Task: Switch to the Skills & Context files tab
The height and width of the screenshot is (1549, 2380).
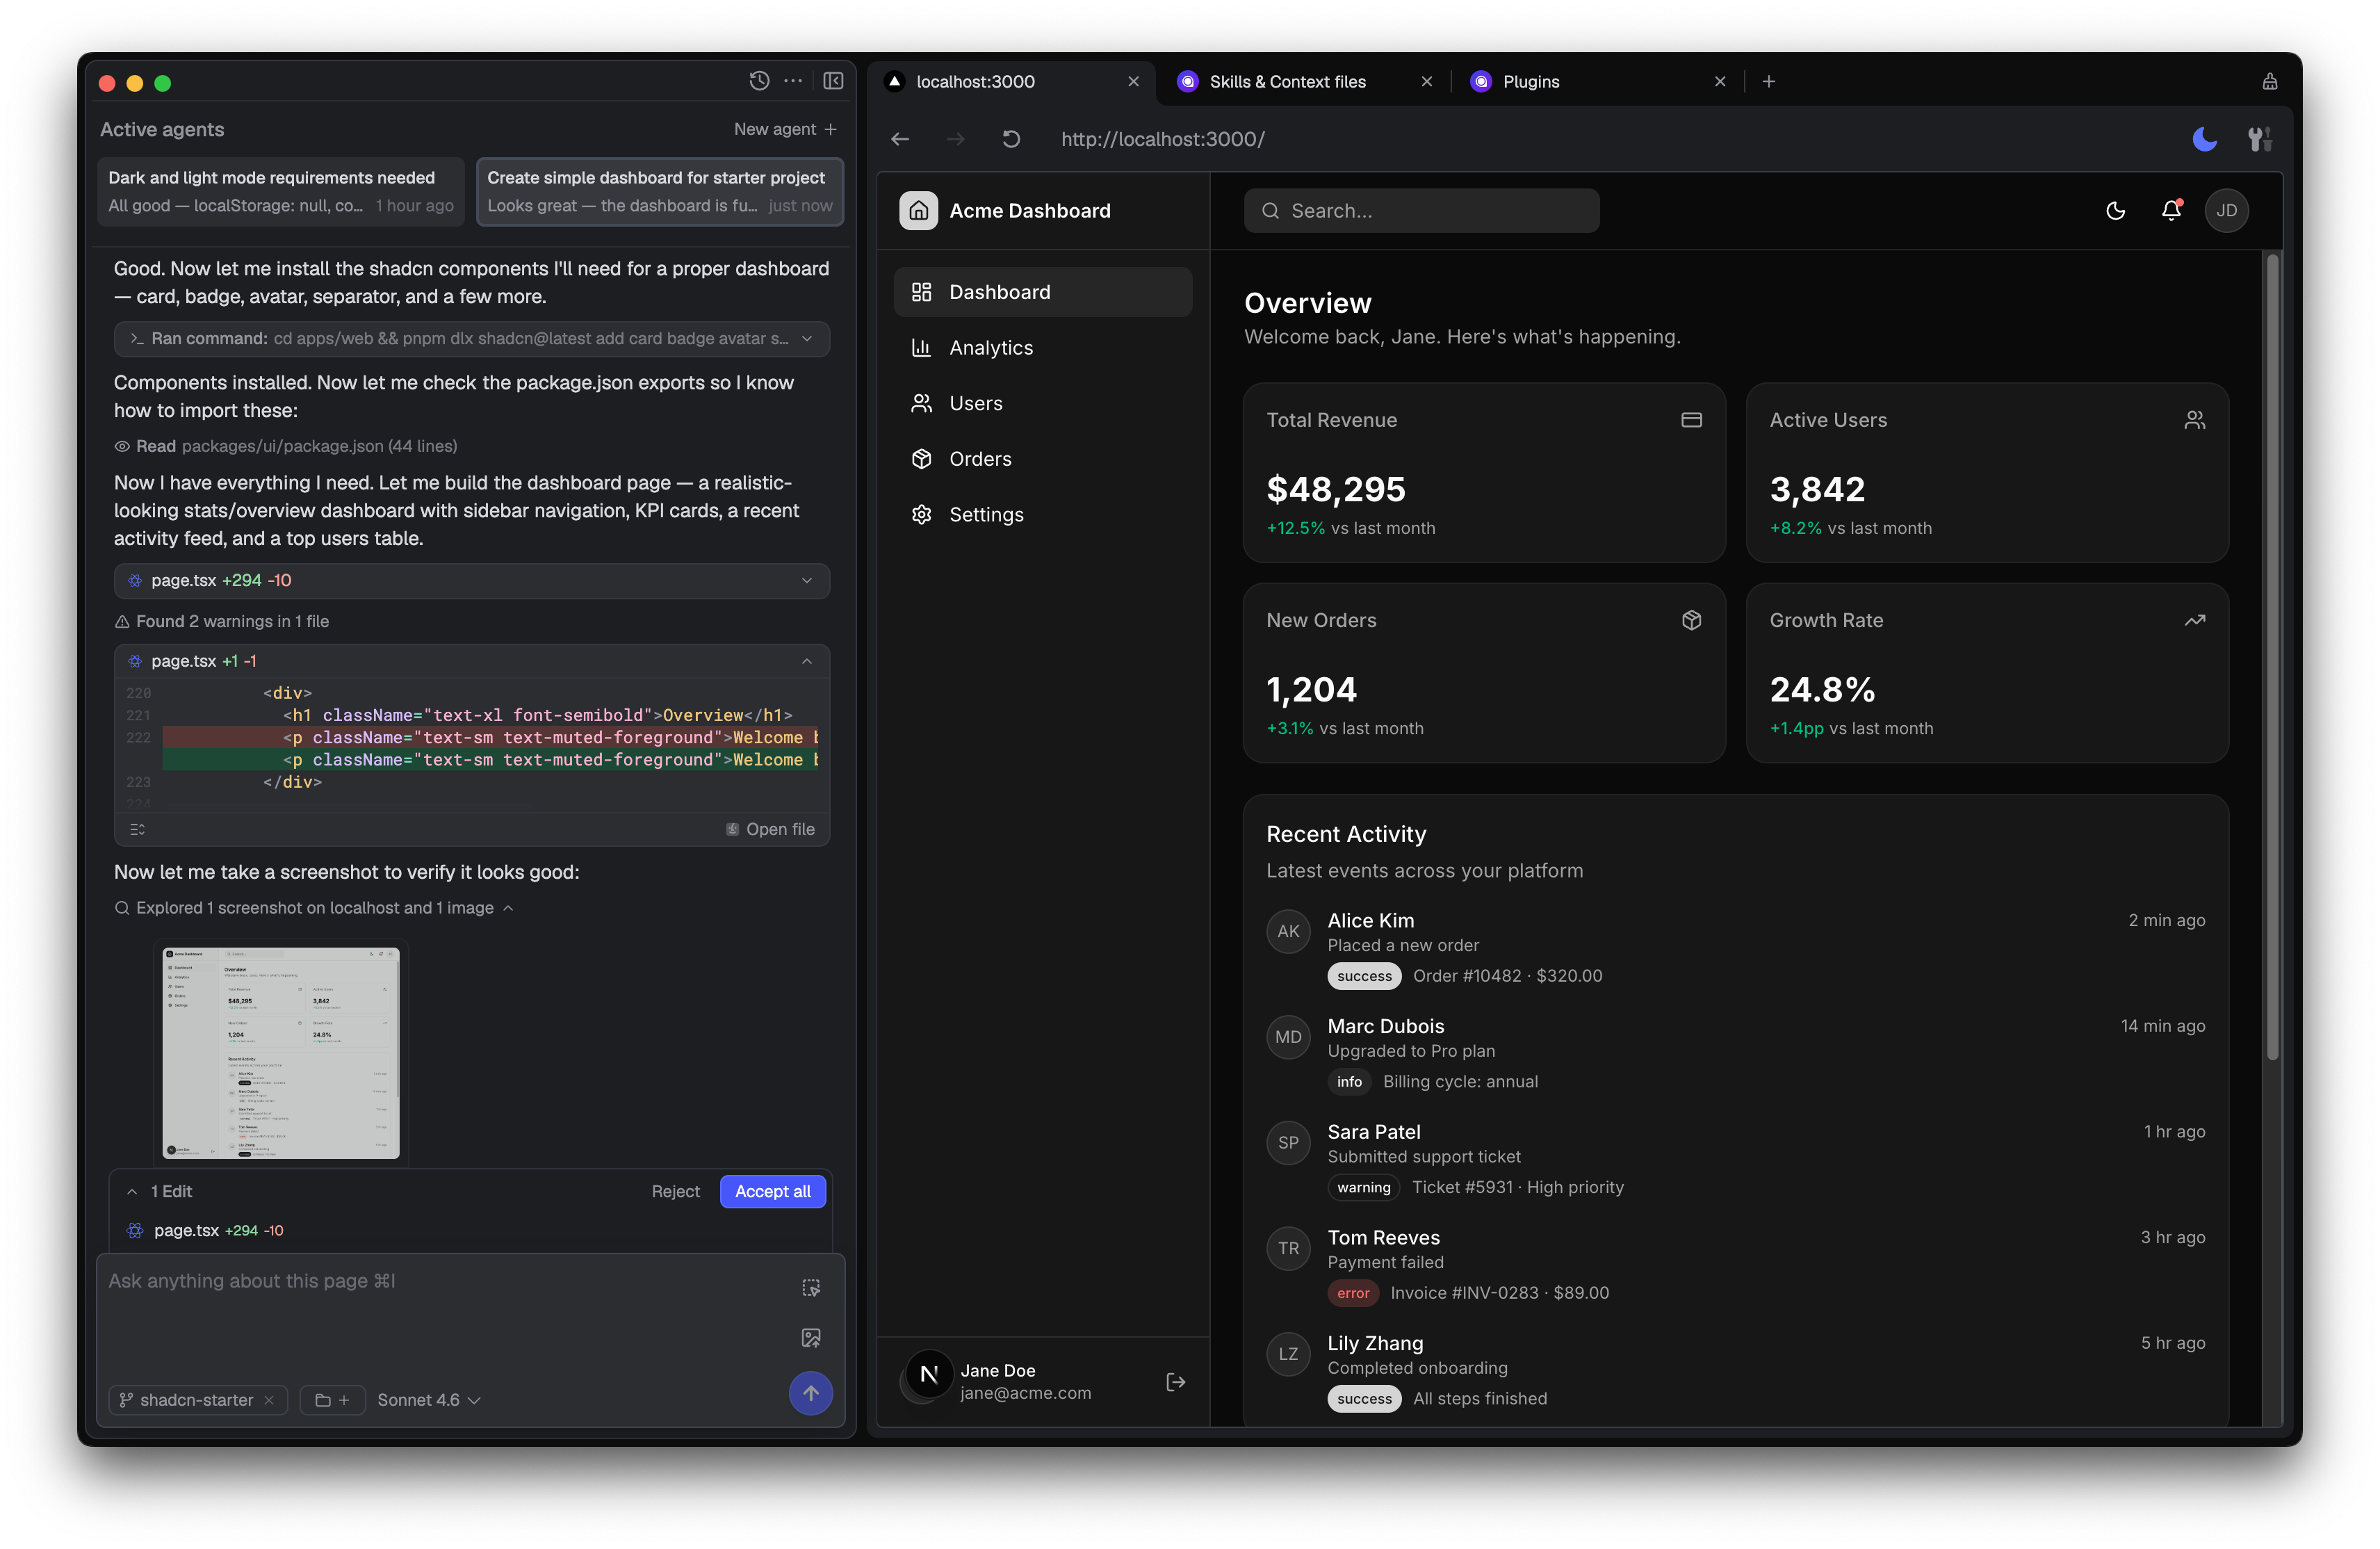Action: (x=1287, y=81)
